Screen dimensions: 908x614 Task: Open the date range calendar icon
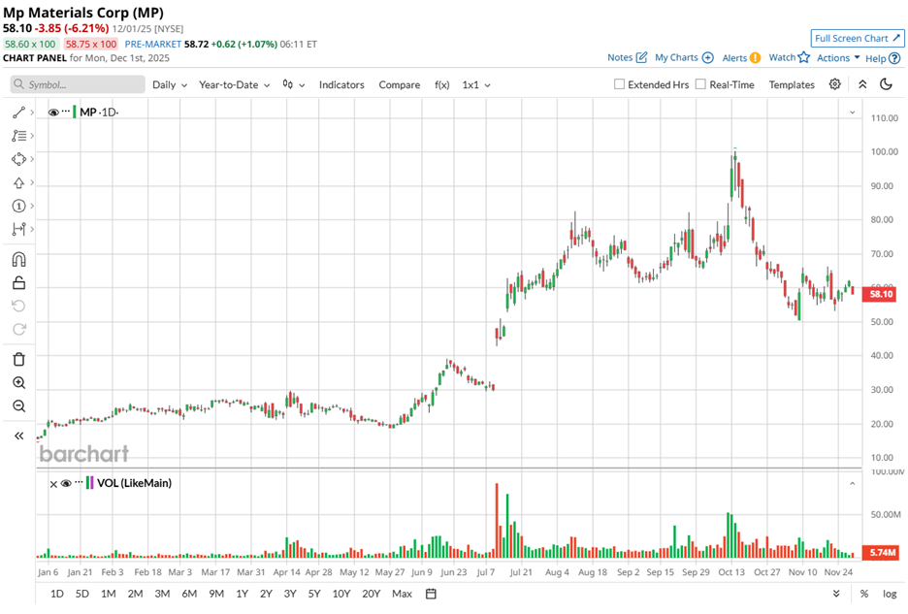click(431, 594)
